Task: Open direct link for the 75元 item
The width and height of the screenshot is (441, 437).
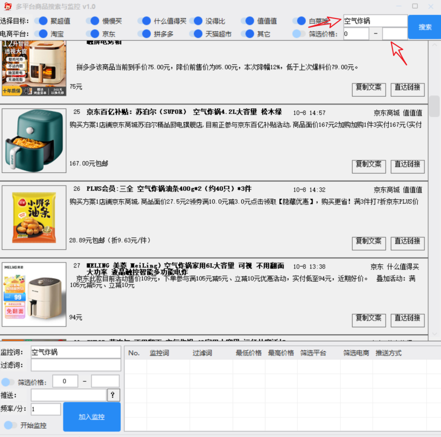Action: pos(408,89)
